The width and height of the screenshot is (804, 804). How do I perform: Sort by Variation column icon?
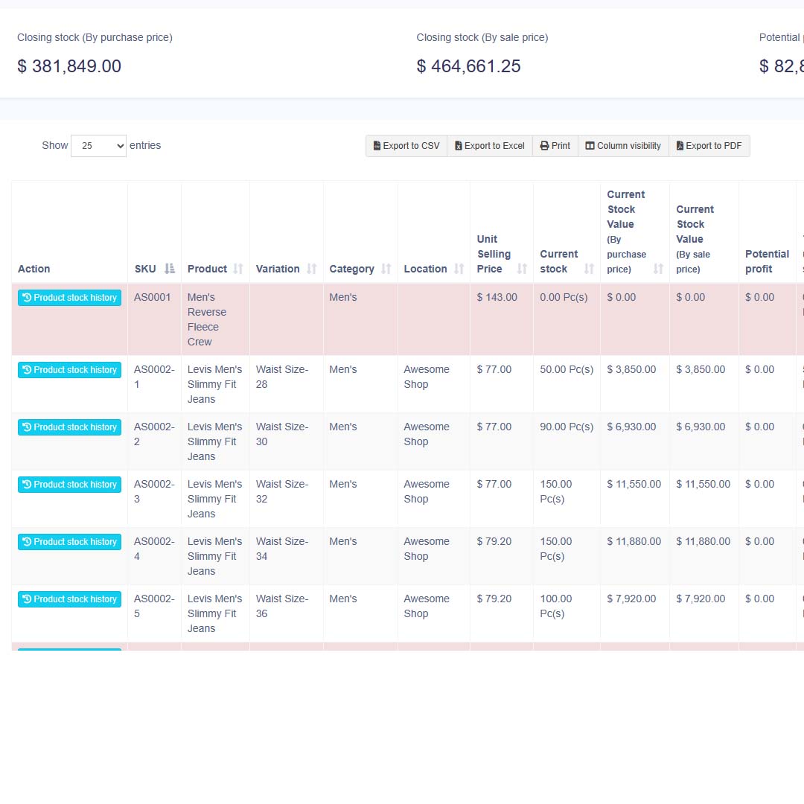[x=312, y=269]
